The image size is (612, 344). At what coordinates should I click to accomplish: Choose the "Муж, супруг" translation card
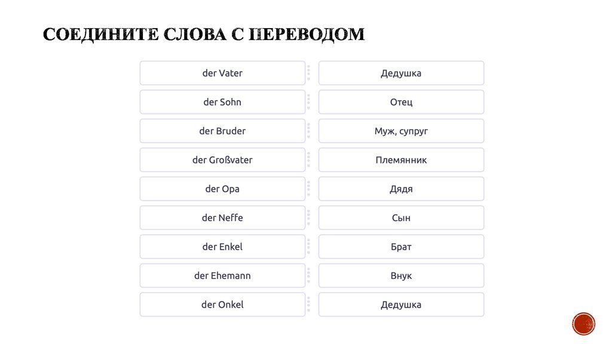point(401,131)
